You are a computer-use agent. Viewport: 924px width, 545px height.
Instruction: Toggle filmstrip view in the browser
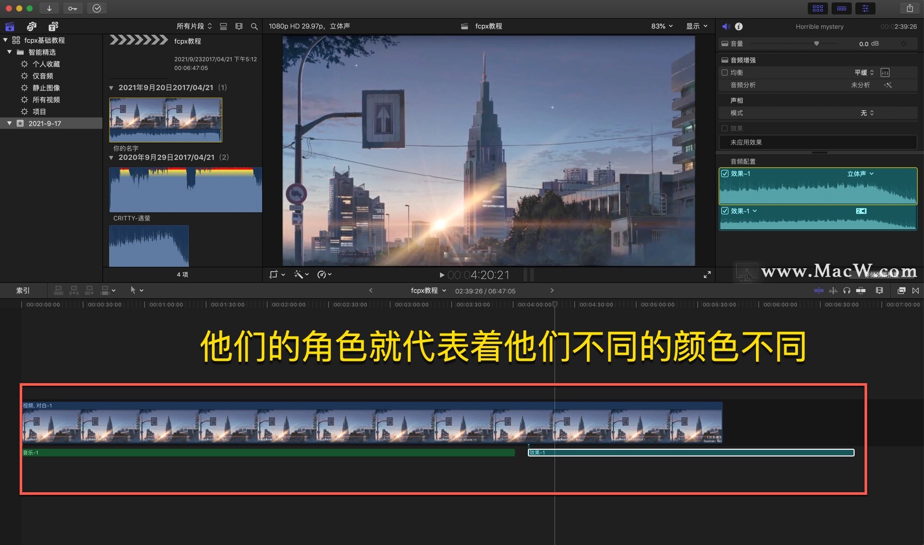(x=239, y=26)
